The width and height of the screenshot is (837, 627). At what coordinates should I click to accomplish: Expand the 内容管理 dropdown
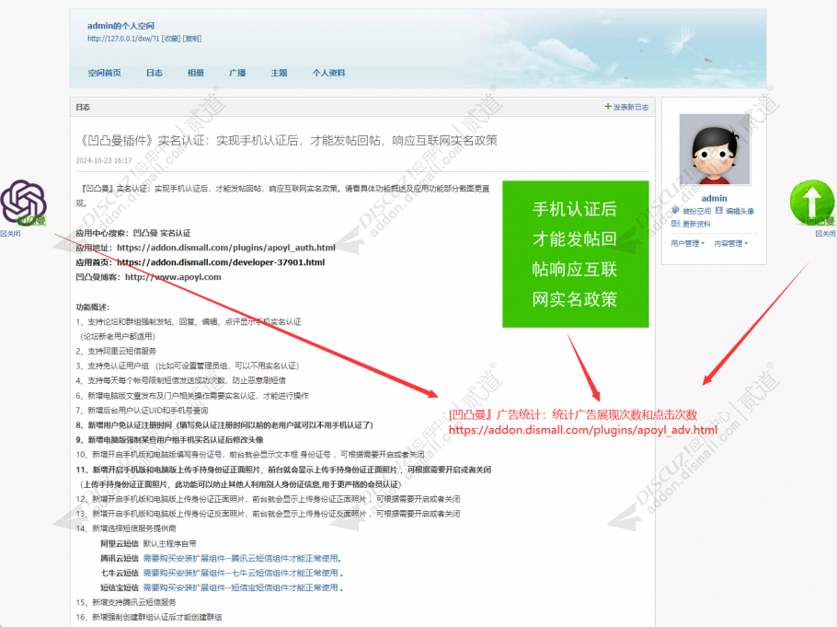tap(731, 243)
